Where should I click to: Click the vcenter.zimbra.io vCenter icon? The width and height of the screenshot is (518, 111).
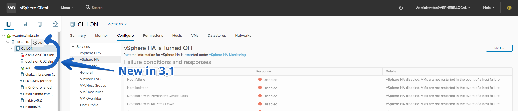[x=9, y=36]
